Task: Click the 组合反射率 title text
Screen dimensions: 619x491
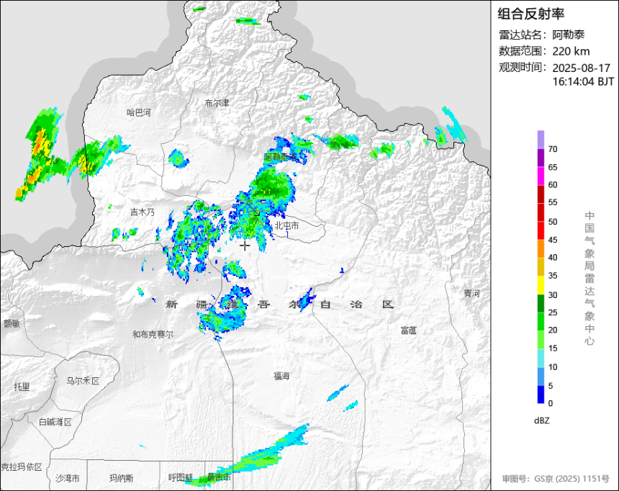Action: tap(530, 14)
